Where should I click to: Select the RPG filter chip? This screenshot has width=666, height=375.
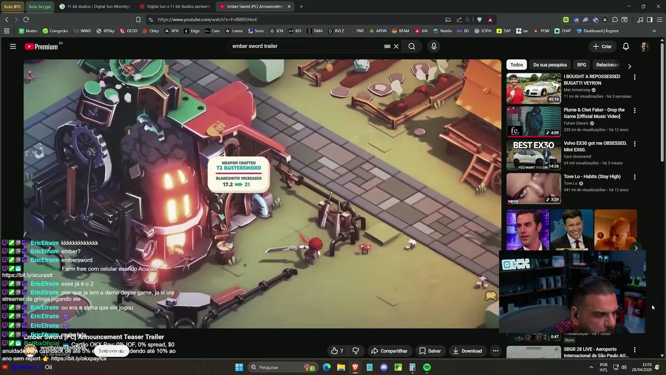582,65
